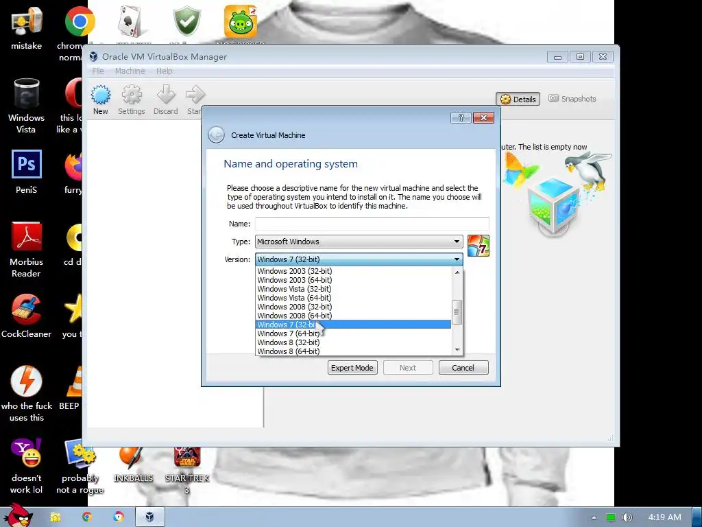Choose Windows Vista (32-bit) from the list
This screenshot has width=702, height=527.
(x=354, y=289)
